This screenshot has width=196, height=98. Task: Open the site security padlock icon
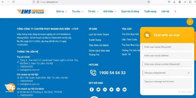pyautogui.click(x=38, y=2)
